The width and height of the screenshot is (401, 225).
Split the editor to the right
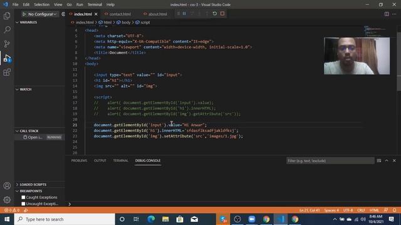tap(387, 14)
